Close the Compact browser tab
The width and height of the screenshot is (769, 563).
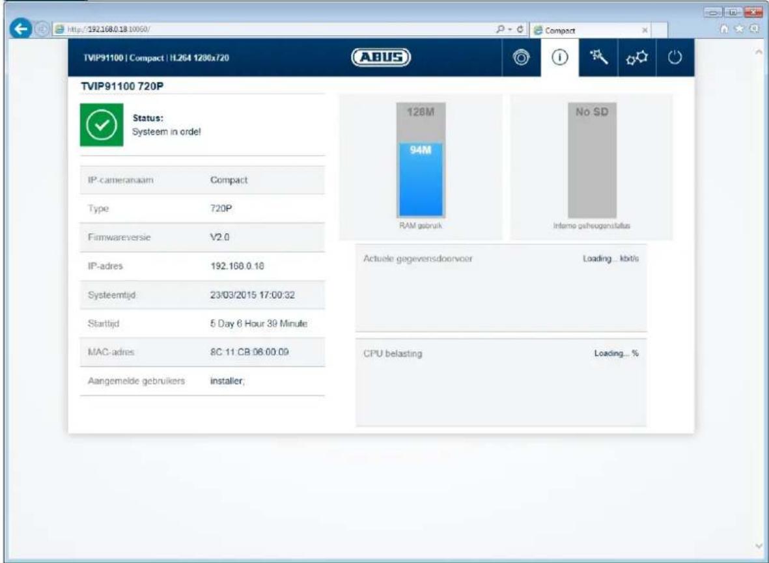[x=645, y=31]
